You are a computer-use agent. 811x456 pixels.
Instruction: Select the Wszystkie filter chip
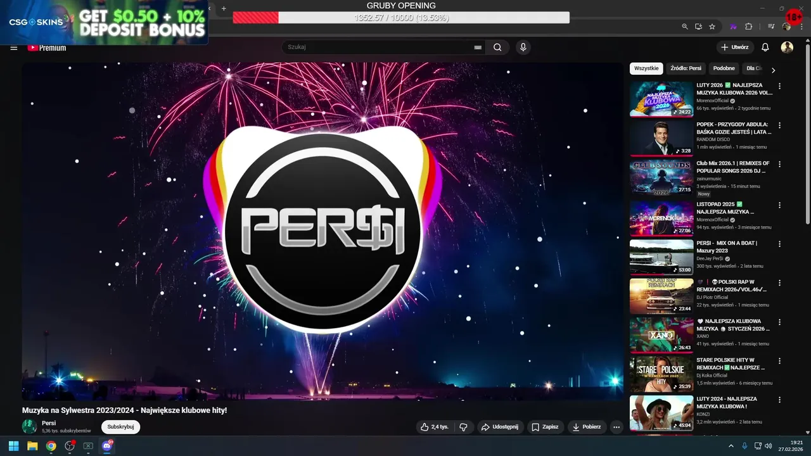[646, 68]
